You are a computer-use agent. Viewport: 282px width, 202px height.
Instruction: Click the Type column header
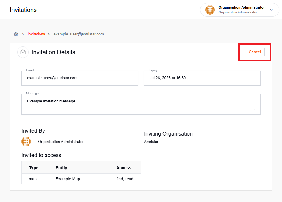pyautogui.click(x=34, y=168)
